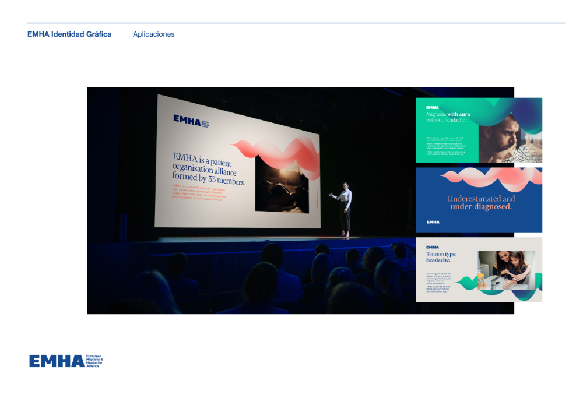
Task: Click the "Tension type headache." title
Action: click(x=441, y=257)
